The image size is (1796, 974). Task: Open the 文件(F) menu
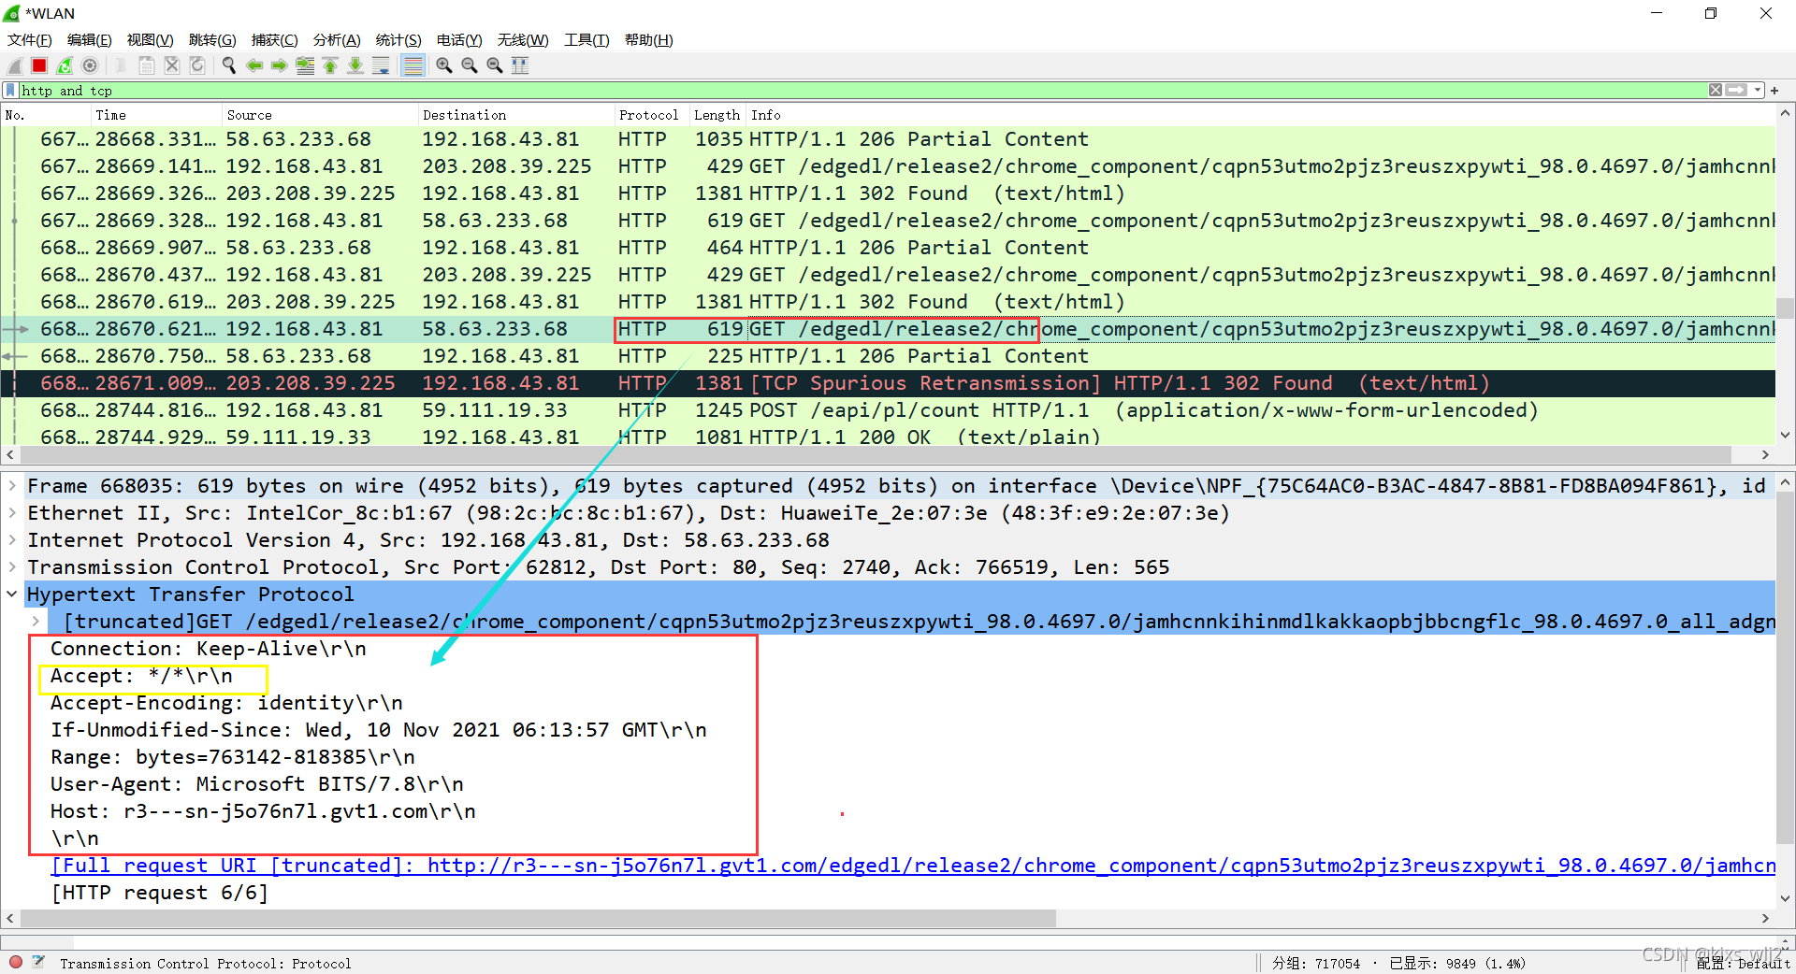click(x=30, y=40)
